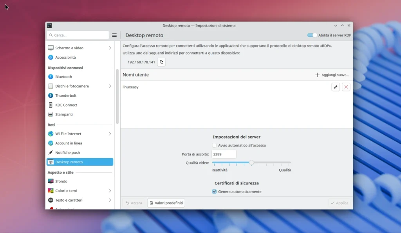Expand the Schermo e video chevron
Image resolution: width=401 pixels, height=233 pixels.
coord(110,48)
